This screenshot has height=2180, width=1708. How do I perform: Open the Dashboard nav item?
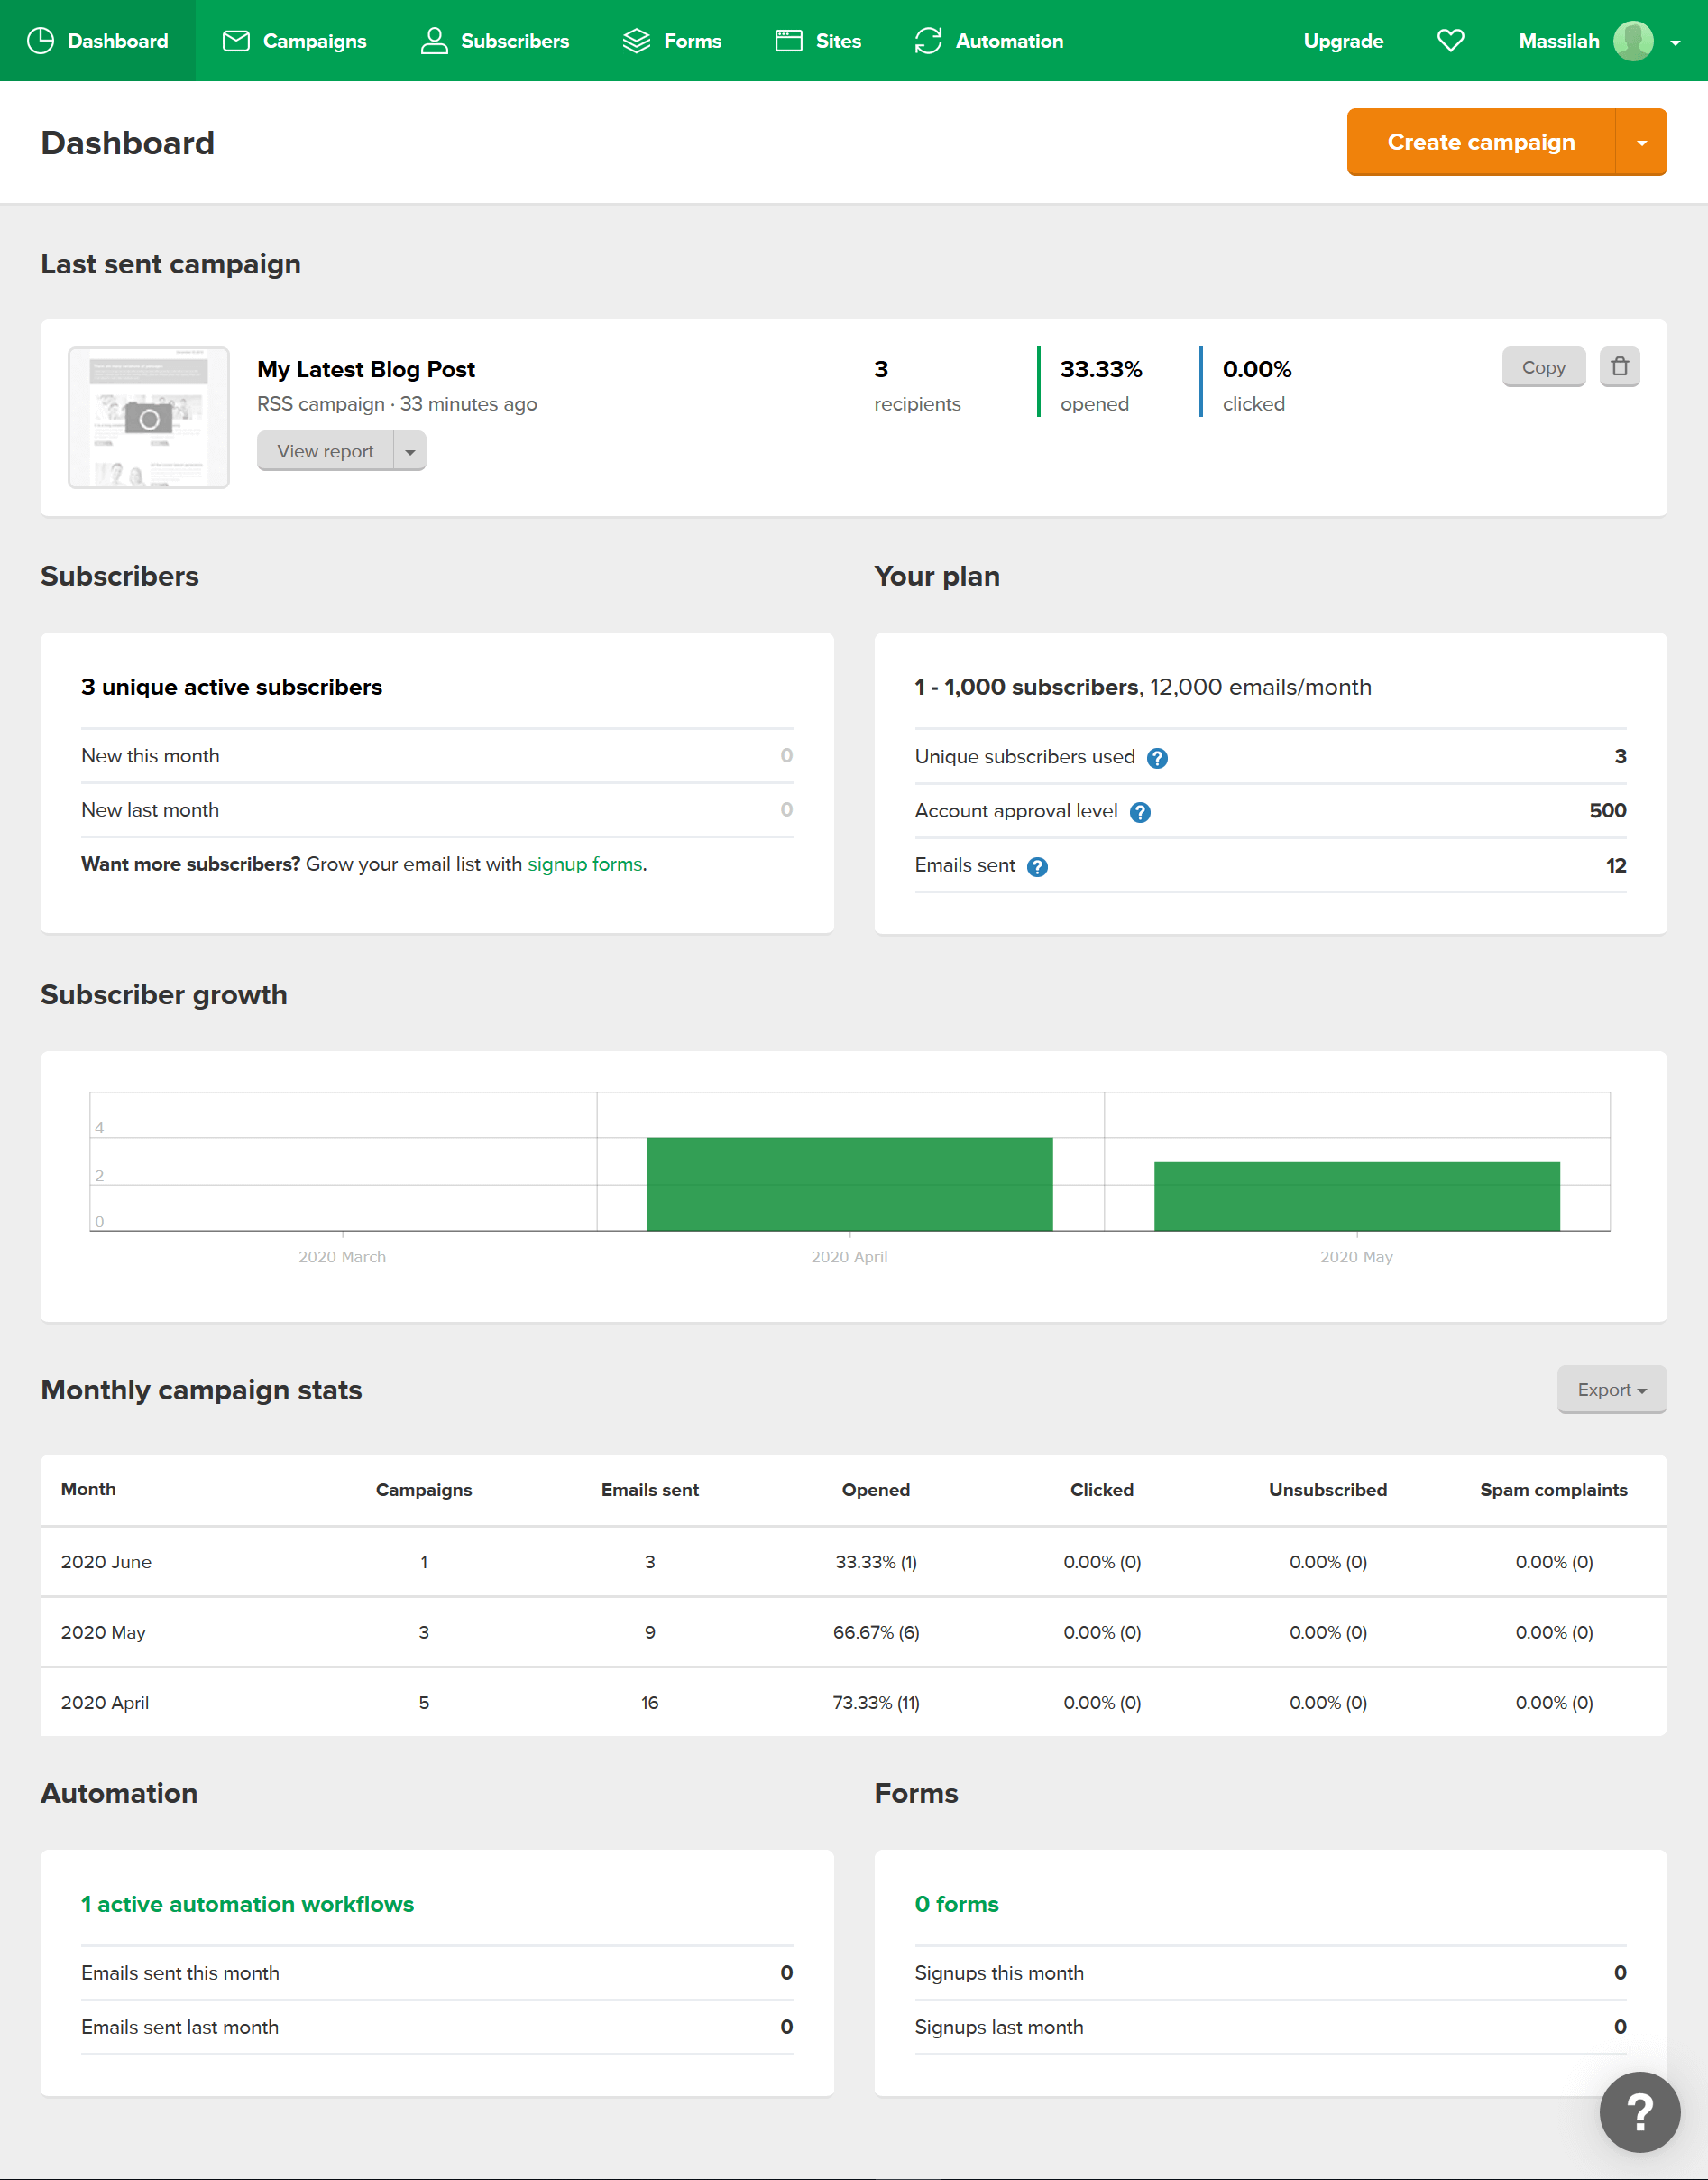(x=97, y=41)
